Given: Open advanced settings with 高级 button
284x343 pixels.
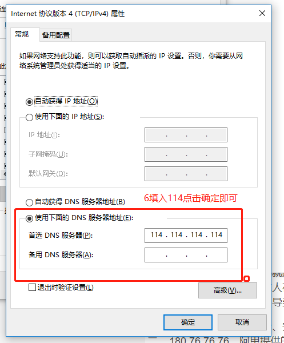Looking at the screenshot, I should 227,290.
